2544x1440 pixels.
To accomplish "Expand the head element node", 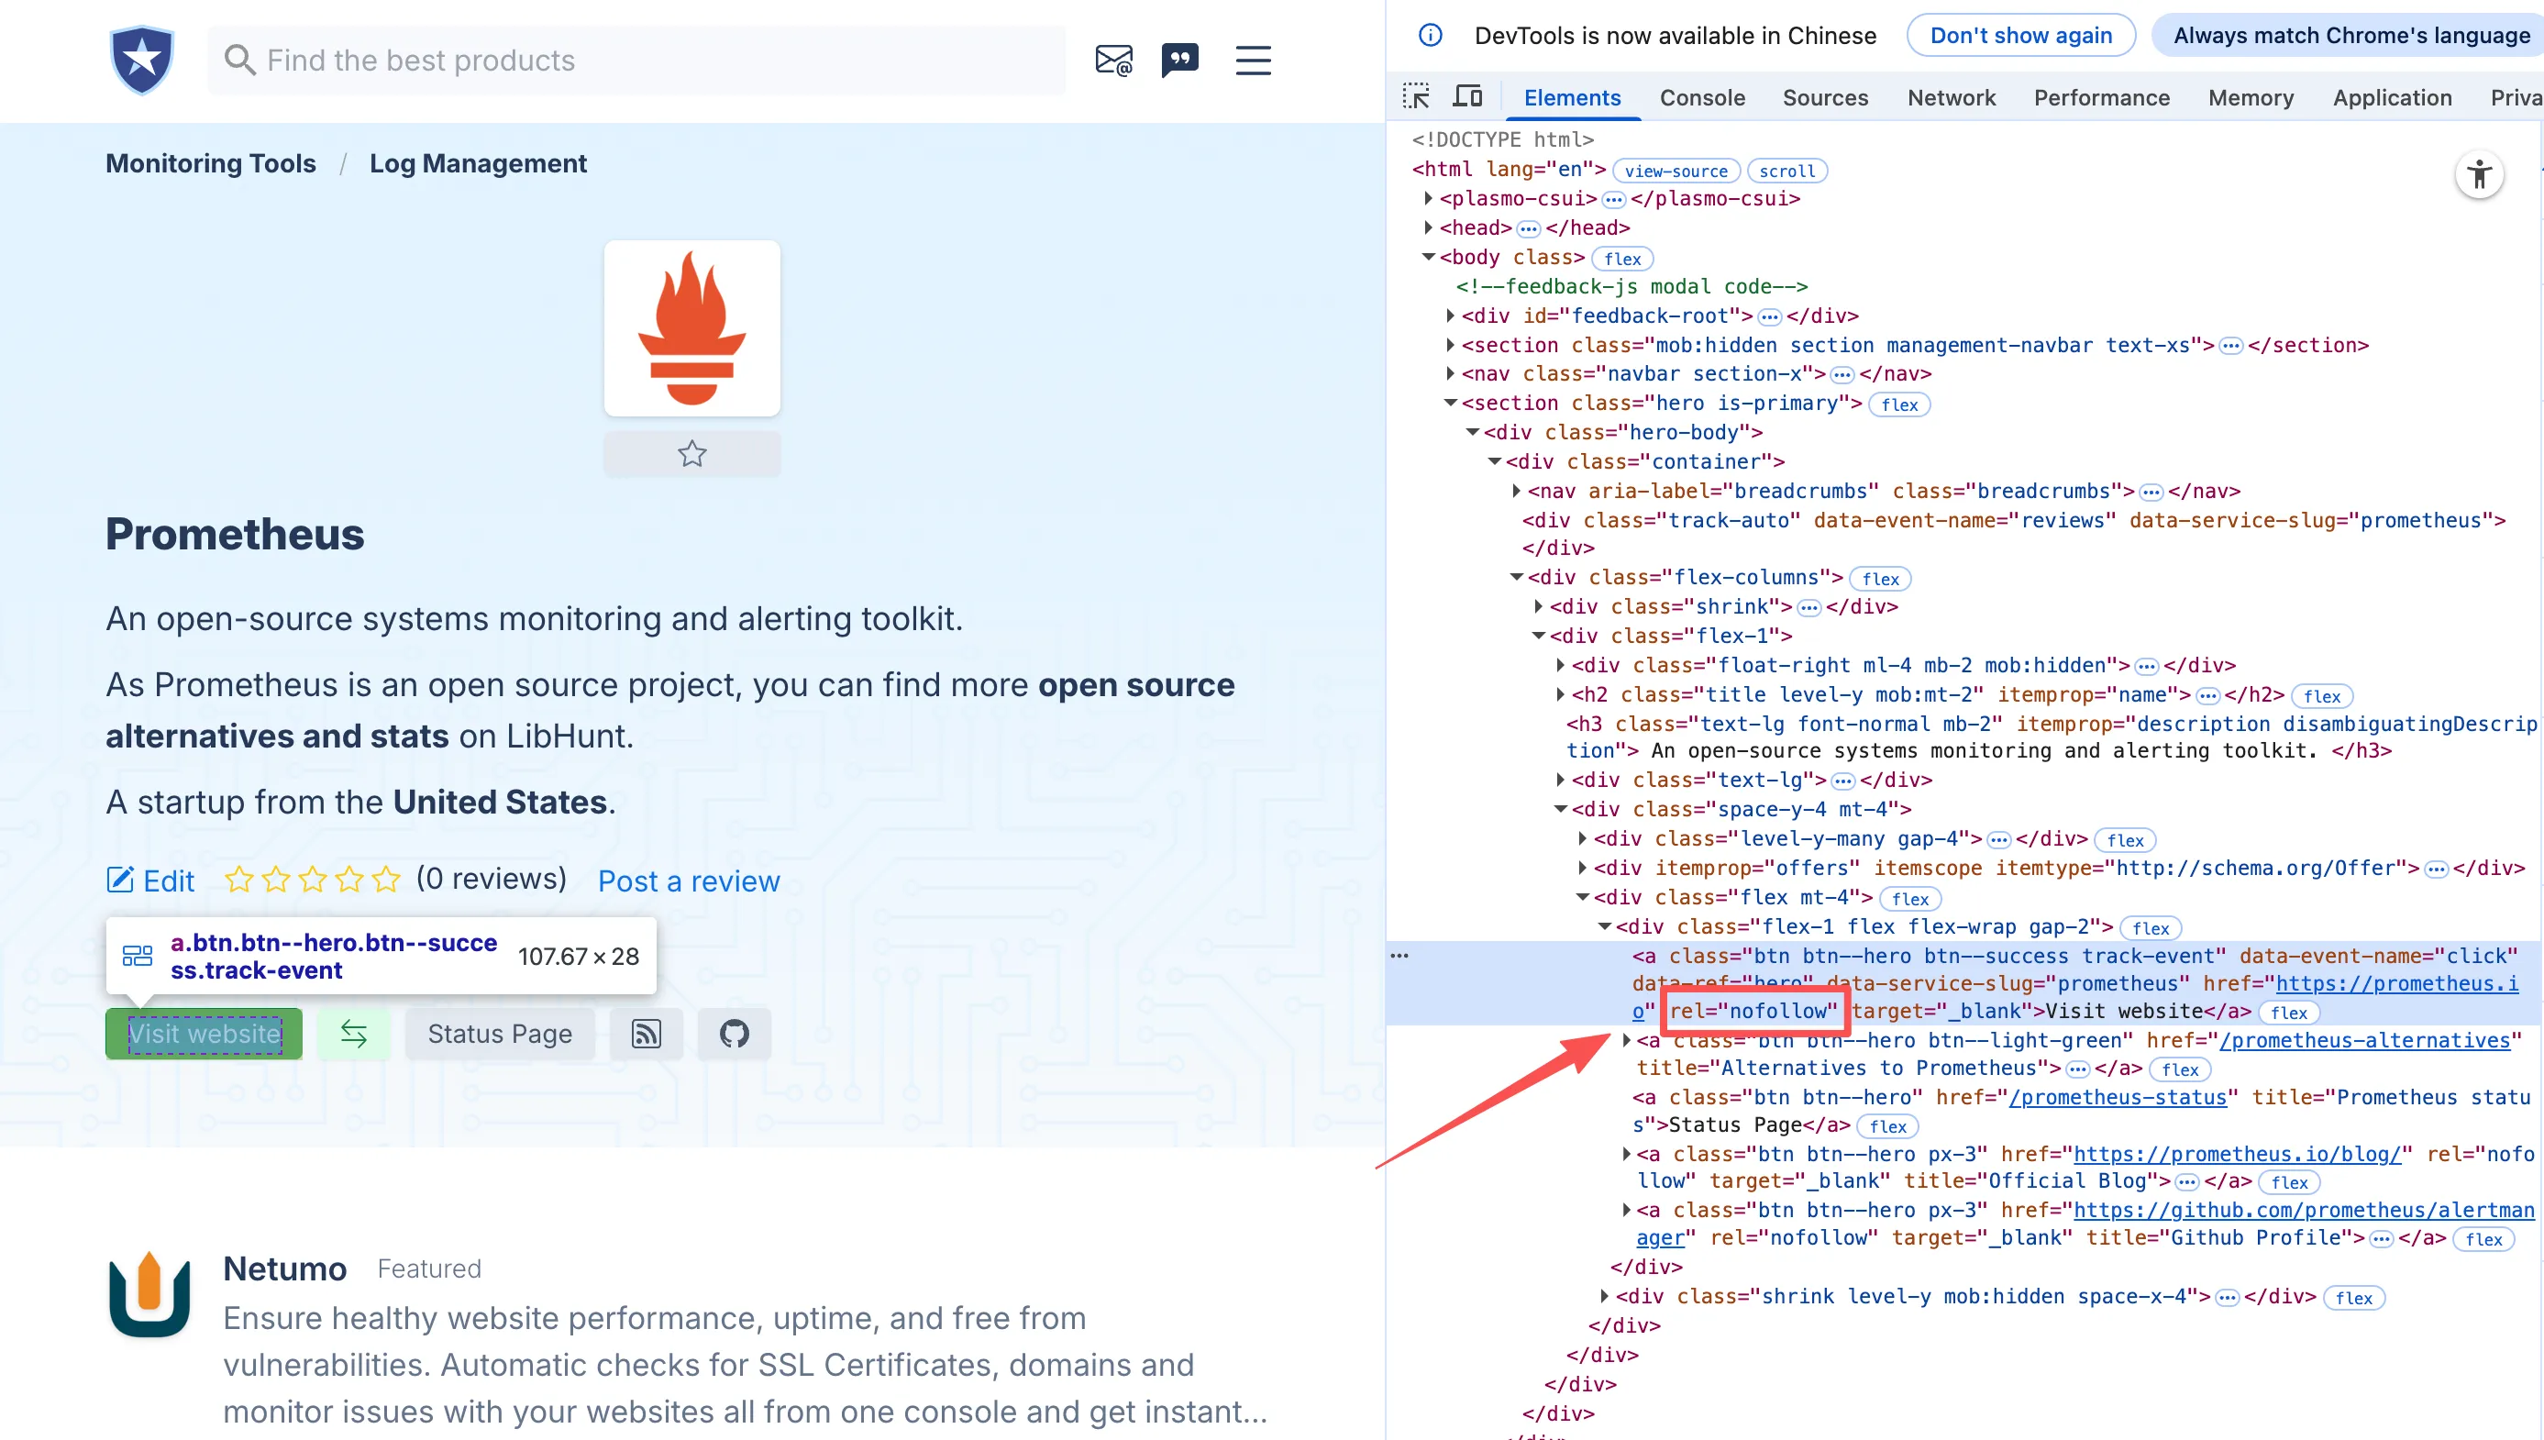I will [1428, 227].
